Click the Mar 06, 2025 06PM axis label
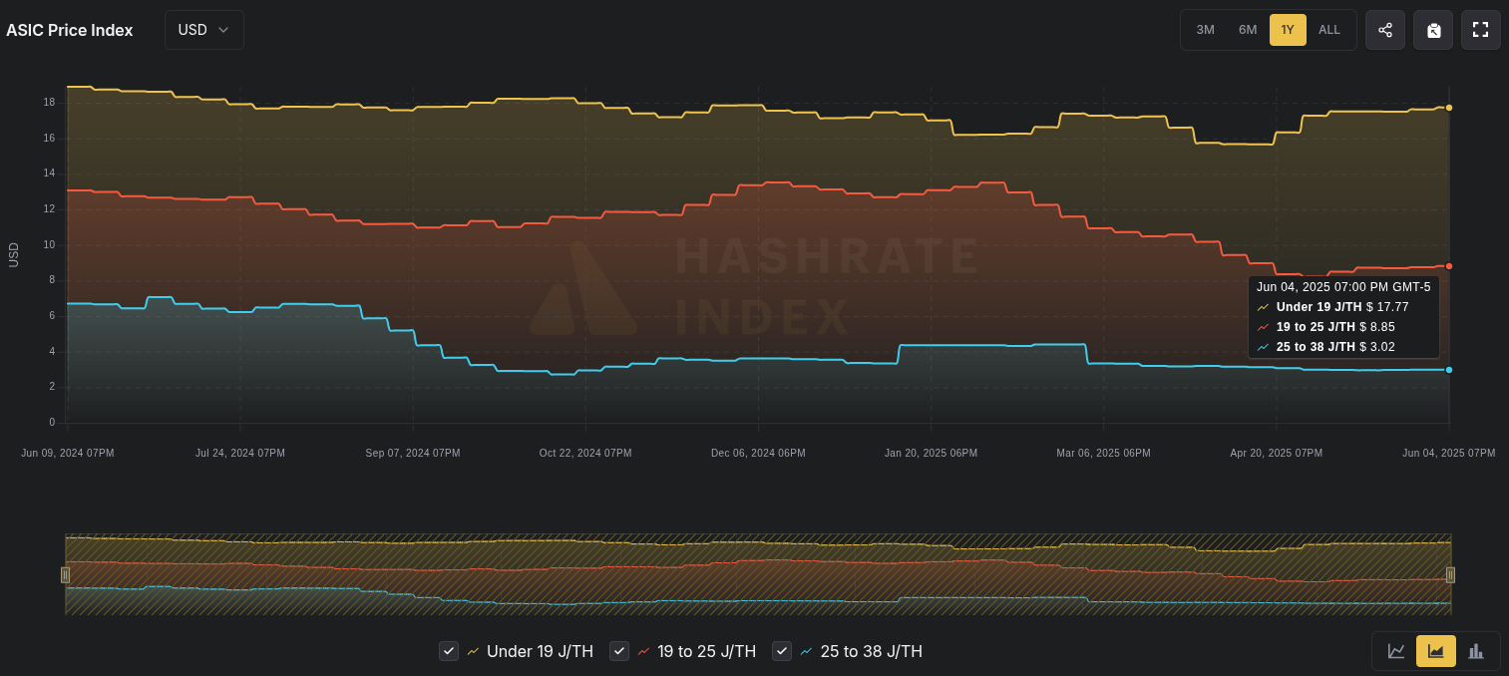The height and width of the screenshot is (676, 1509). (1103, 453)
